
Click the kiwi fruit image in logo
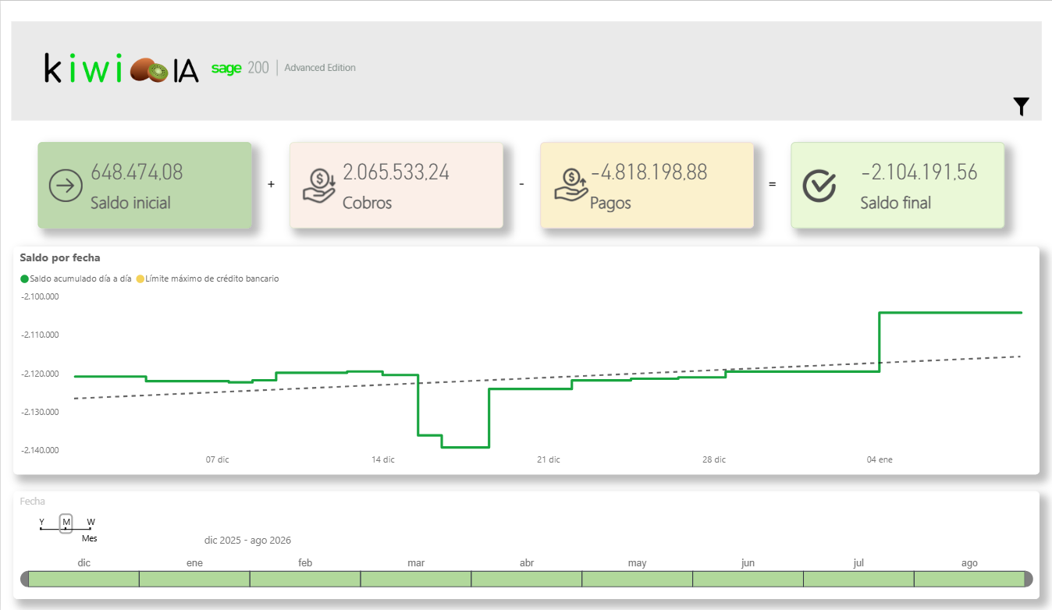149,69
